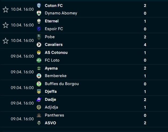The image size is (168, 132).
Task: Click Cavaliers final score of 4
Action: point(145,45)
